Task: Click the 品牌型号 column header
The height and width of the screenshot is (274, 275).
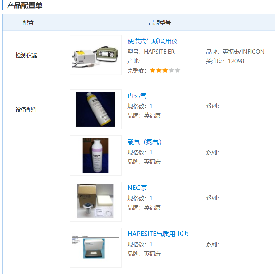Action: [160, 23]
